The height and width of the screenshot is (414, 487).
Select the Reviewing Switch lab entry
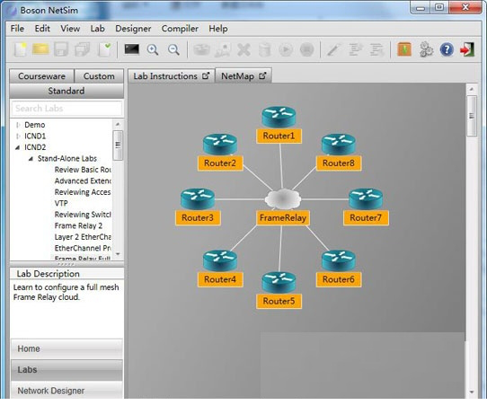(x=83, y=215)
